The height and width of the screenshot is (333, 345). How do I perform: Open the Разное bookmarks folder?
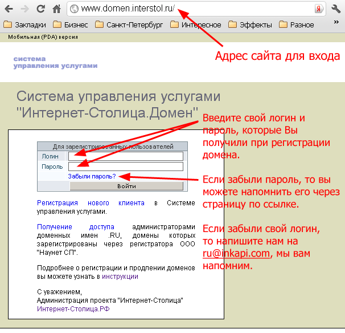pos(297,25)
